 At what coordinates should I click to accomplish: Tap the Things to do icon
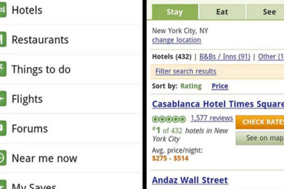coord(3,69)
